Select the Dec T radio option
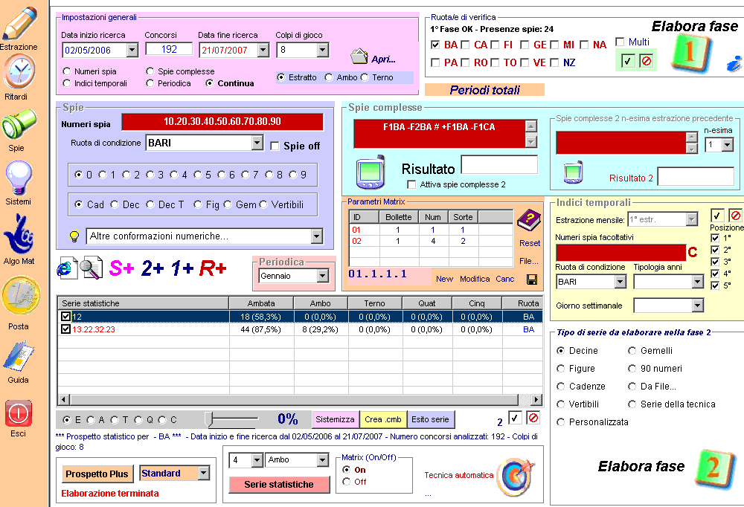The height and width of the screenshot is (507, 744). click(x=150, y=204)
